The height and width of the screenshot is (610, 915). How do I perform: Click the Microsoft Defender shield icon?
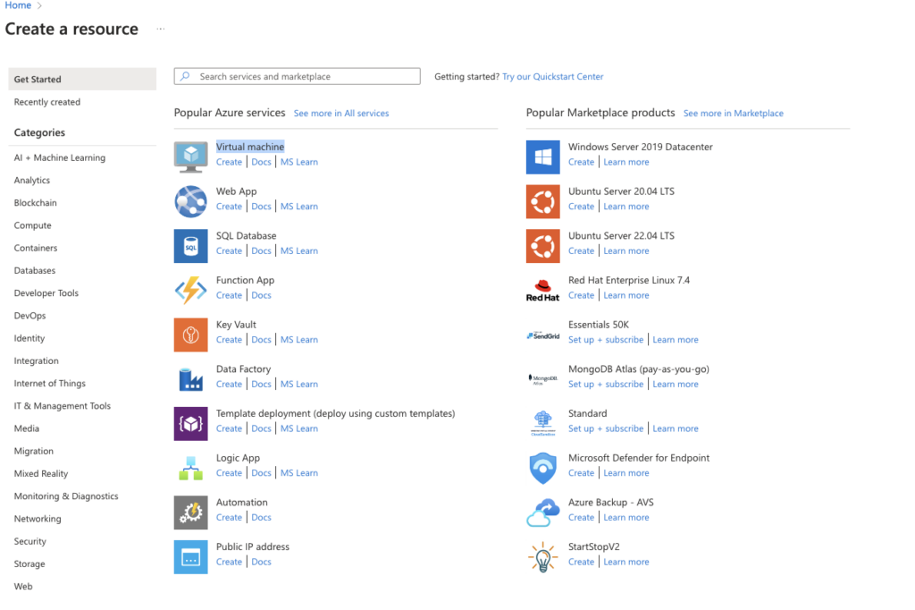pyautogui.click(x=542, y=468)
